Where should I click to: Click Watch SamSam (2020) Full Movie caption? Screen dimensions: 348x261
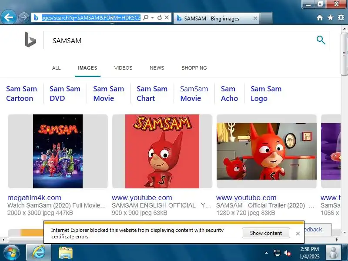point(57,205)
